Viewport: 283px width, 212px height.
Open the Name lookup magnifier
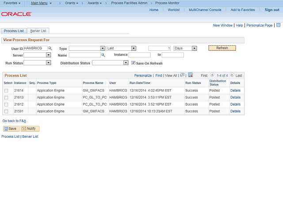103,55
